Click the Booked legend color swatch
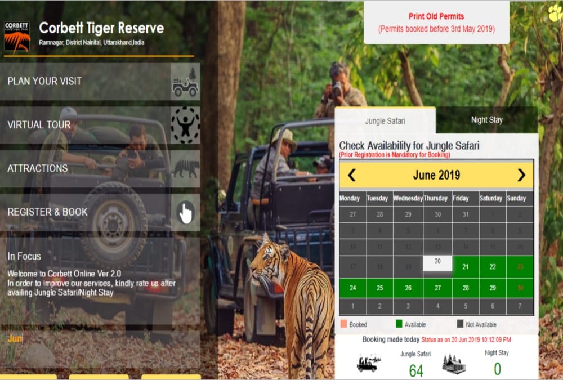 pyautogui.click(x=343, y=324)
